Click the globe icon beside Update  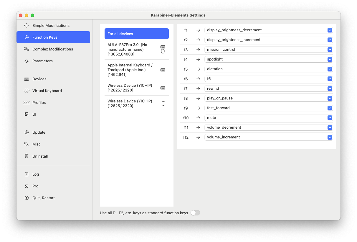[x=27, y=132]
